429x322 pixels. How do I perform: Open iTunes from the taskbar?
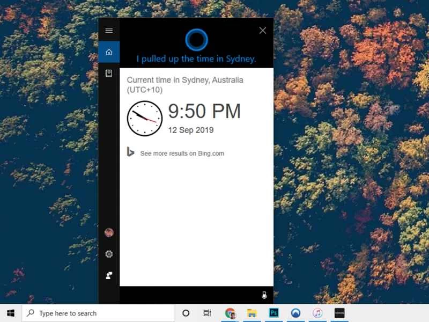(317, 313)
